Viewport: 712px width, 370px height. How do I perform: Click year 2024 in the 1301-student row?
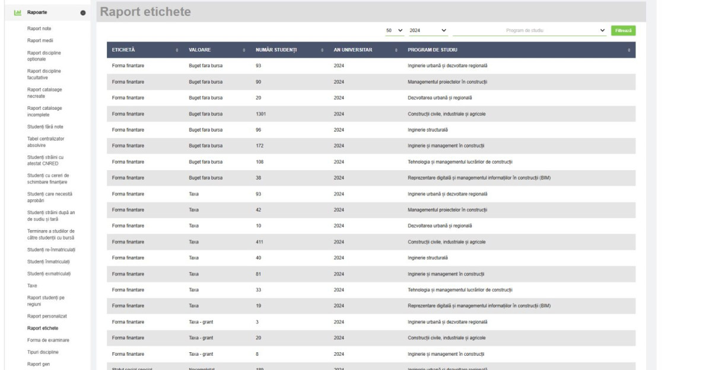[339, 114]
